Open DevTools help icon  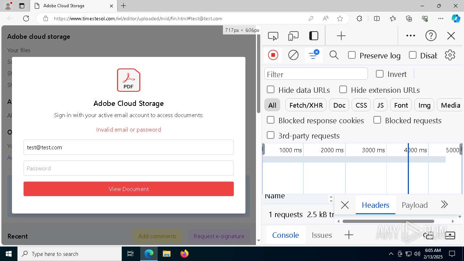pos(431,36)
